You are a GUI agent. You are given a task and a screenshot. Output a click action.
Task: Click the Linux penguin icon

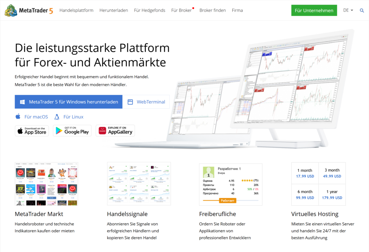[x=57, y=117]
